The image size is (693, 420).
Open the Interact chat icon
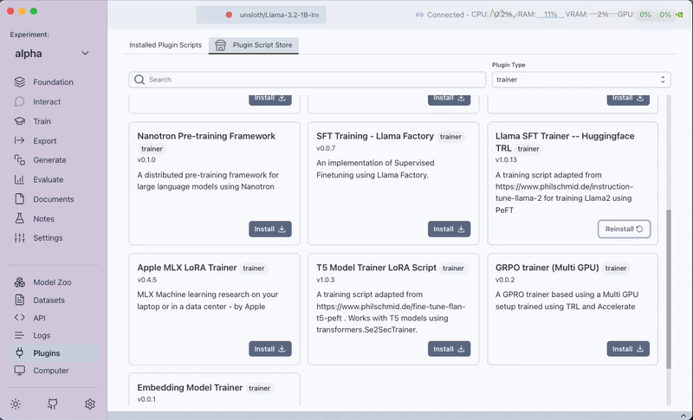click(x=19, y=101)
